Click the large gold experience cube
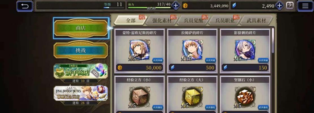This screenshot has width=314, height=113. coord(192,97)
